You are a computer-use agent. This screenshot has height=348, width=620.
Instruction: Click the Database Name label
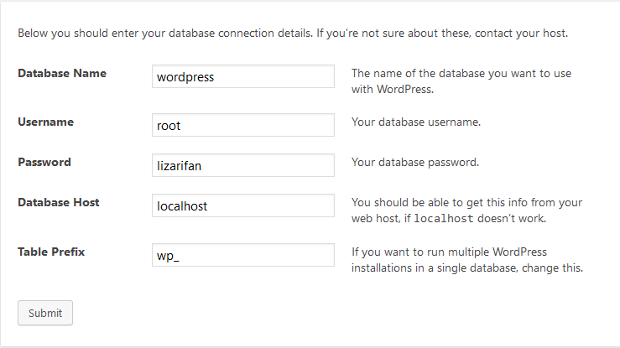[62, 73]
